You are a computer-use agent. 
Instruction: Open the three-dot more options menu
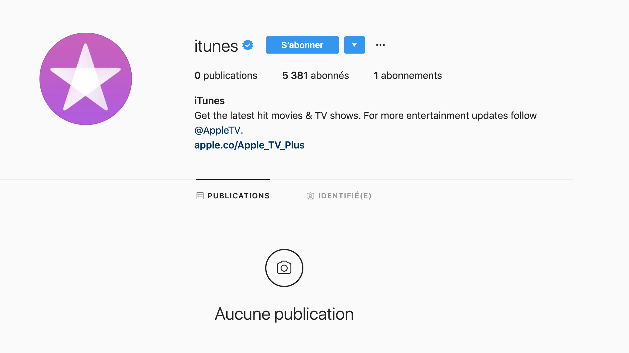pos(380,45)
